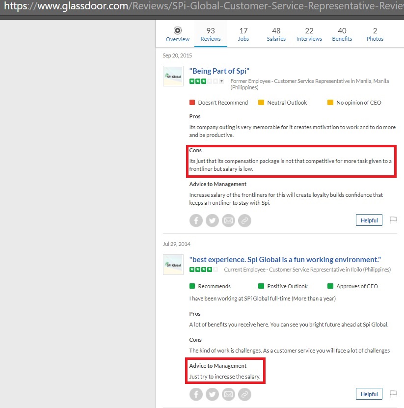Switch to the 22 Interviews tab

click(x=309, y=34)
